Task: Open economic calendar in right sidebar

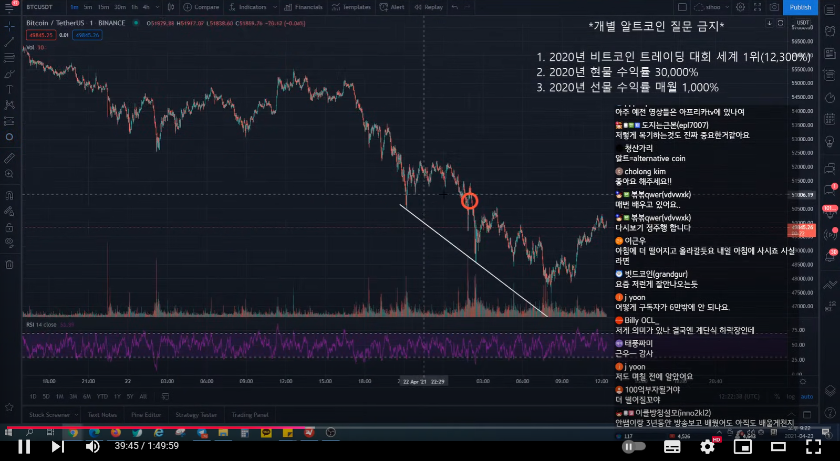Action: [830, 119]
